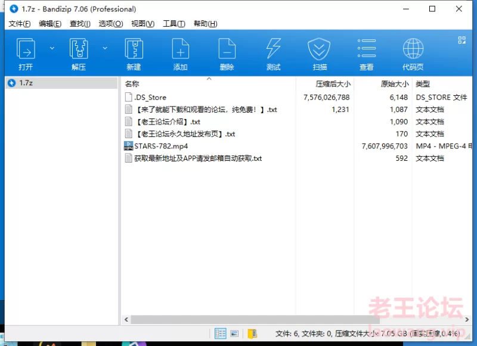The width and height of the screenshot is (477, 346).
Task: Select the file 【来了就能下载和观看的论坛，纯免费！】.txt
Action: (x=206, y=110)
